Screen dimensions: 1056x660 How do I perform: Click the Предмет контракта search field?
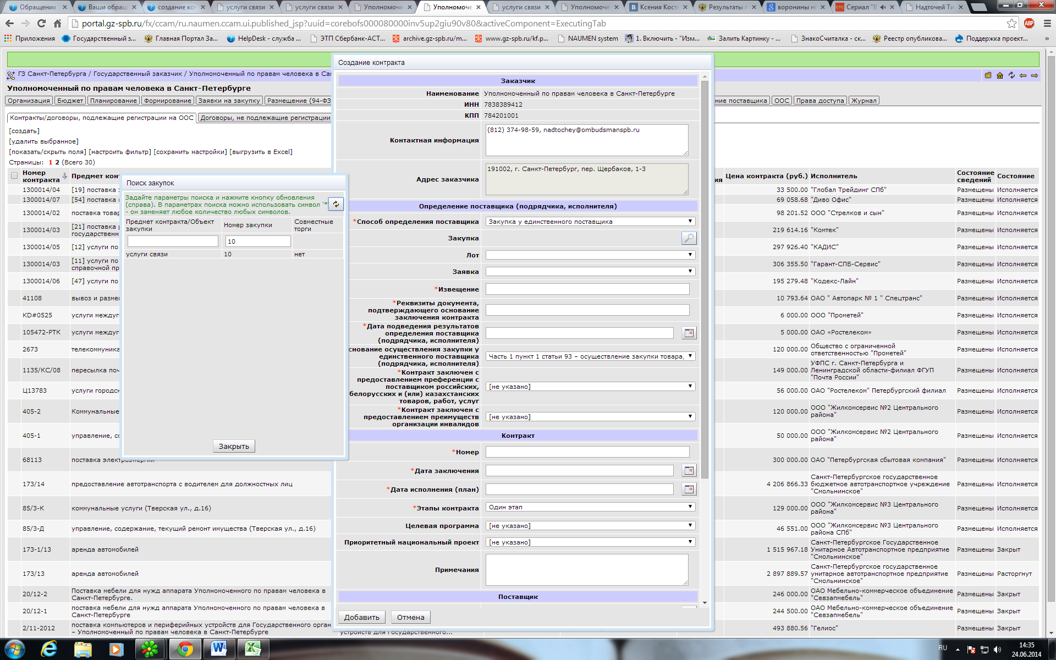173,241
